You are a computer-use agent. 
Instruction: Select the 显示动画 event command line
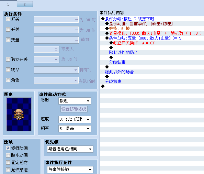[x=152, y=24]
